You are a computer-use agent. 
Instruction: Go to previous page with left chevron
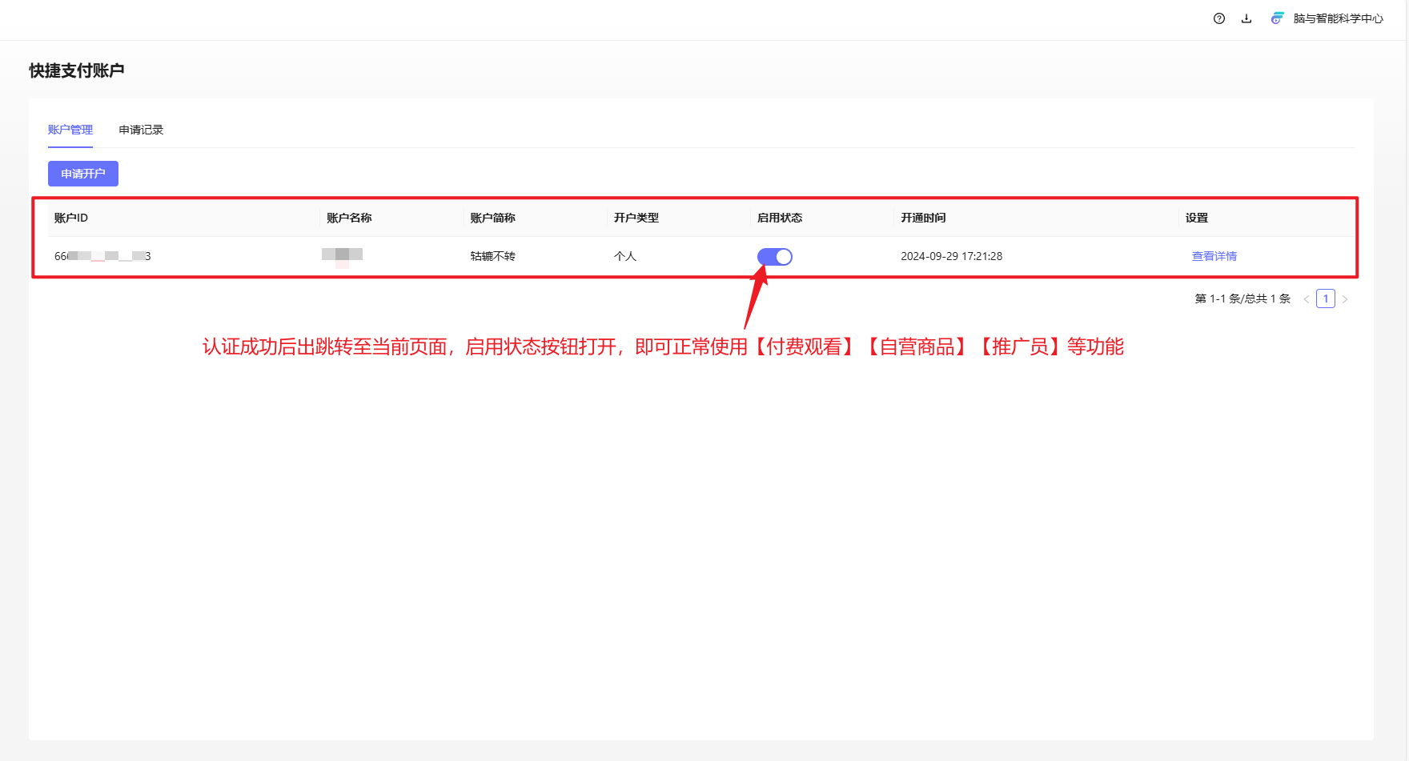click(x=1307, y=299)
